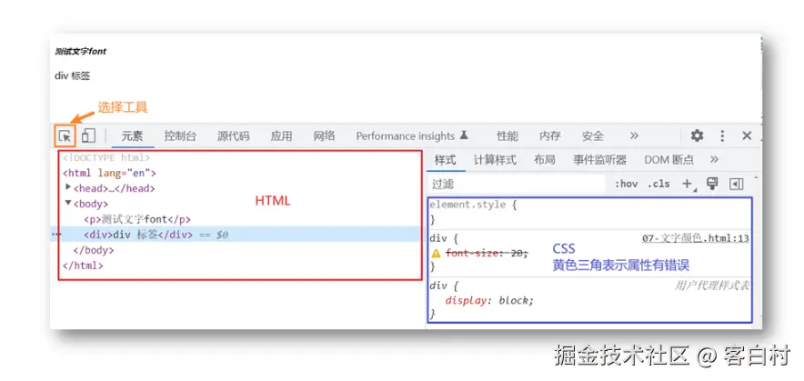Select the html lang="en" node
804x381 pixels.
(x=109, y=173)
